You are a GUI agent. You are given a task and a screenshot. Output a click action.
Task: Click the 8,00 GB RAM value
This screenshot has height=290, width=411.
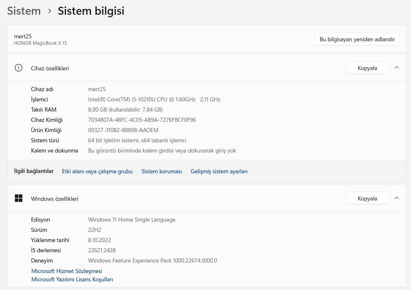126,110
